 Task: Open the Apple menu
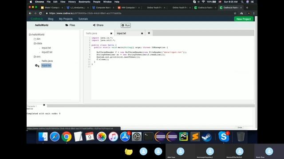[31, 2]
